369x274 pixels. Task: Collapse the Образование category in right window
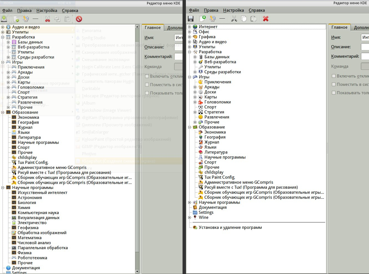pyautogui.click(x=190, y=127)
